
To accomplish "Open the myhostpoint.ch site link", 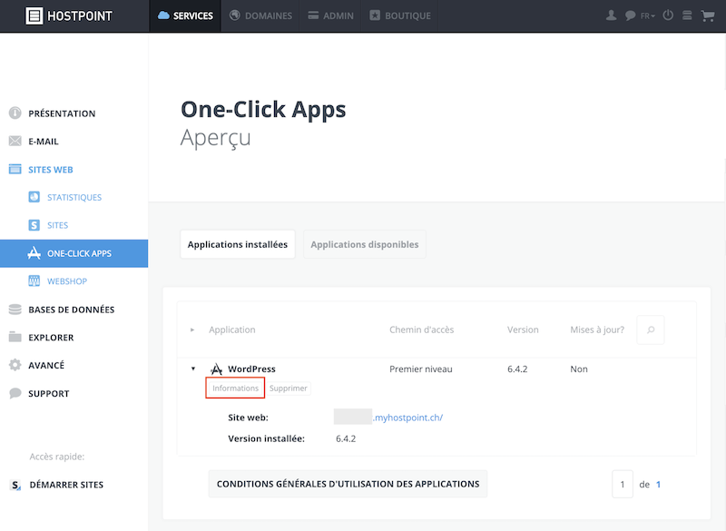I will tap(407, 418).
